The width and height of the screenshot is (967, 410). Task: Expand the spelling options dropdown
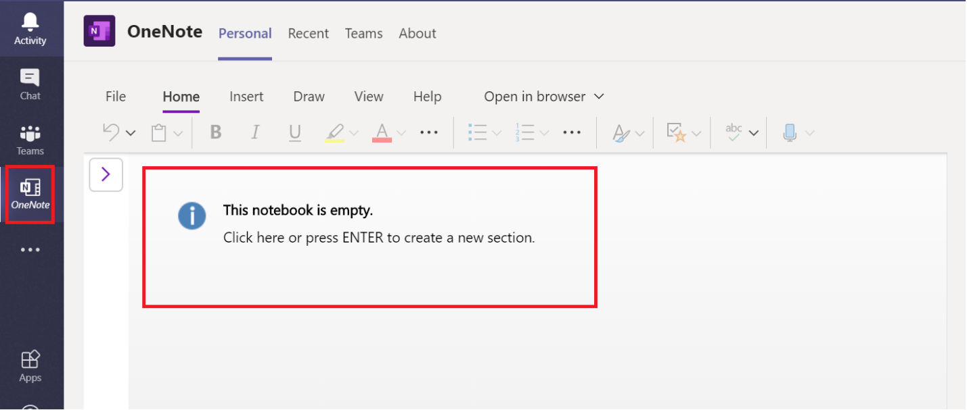[754, 133]
